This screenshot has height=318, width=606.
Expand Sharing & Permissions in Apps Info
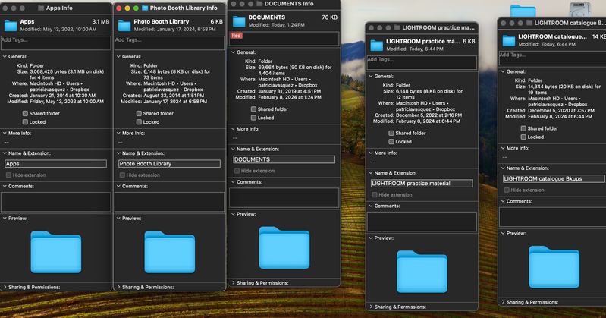[5, 287]
